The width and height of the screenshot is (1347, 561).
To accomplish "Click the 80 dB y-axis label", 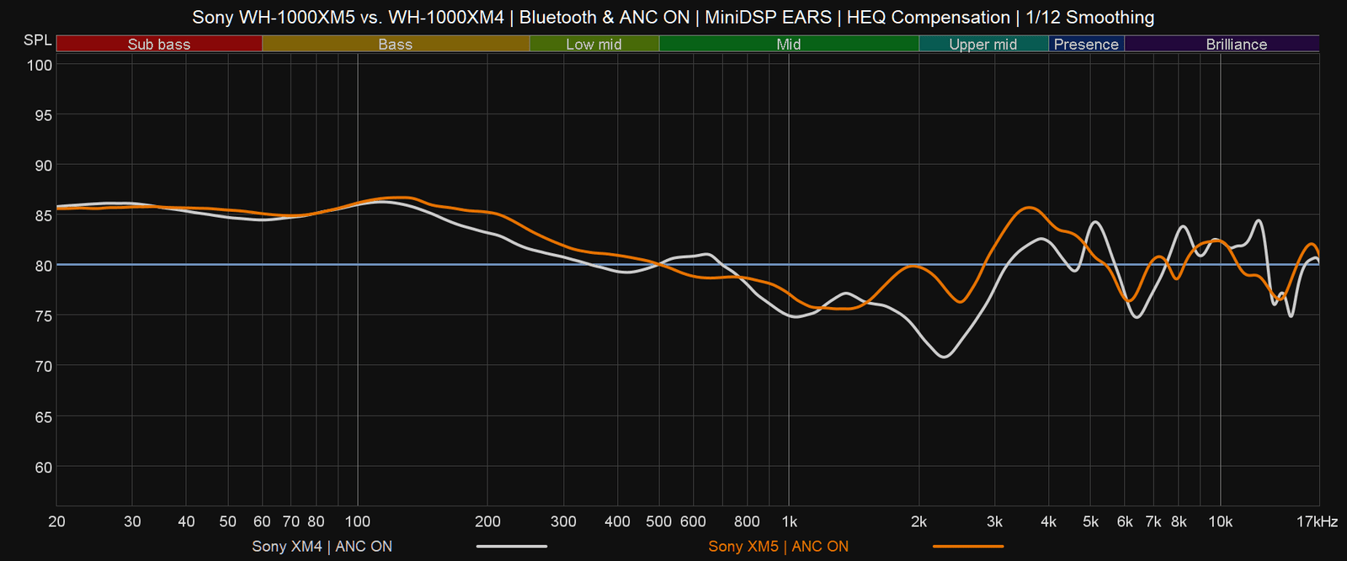I will [43, 266].
